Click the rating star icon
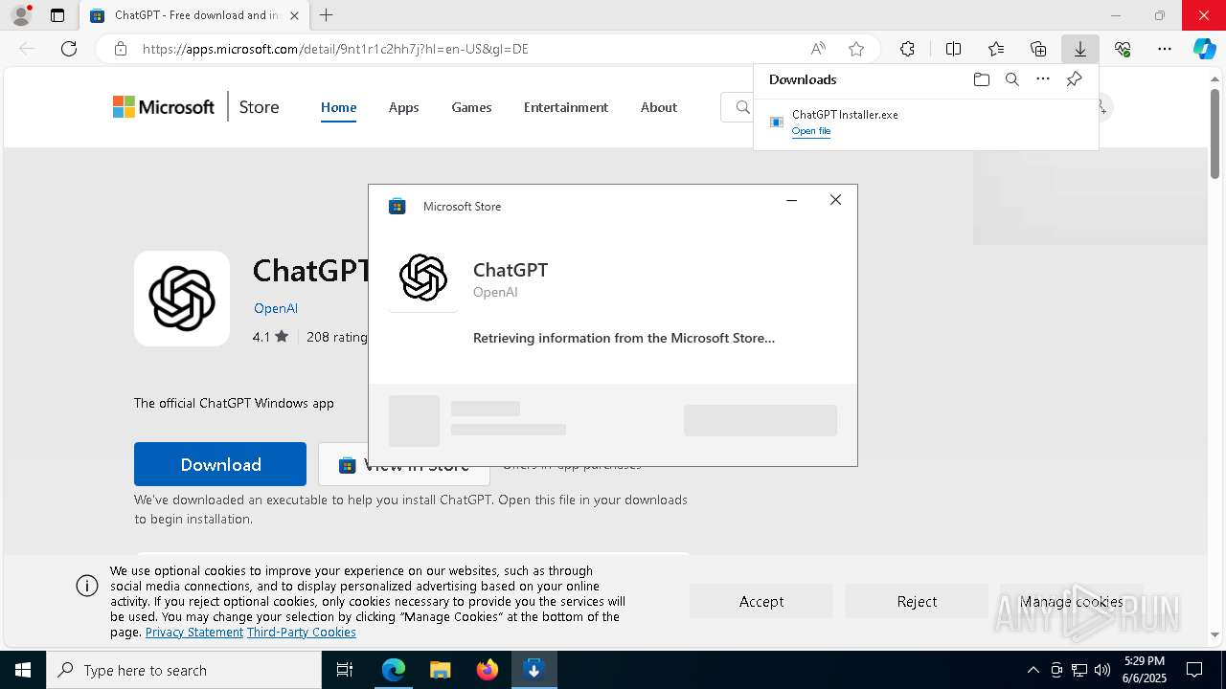Image resolution: width=1226 pixels, height=689 pixels. 282,337
